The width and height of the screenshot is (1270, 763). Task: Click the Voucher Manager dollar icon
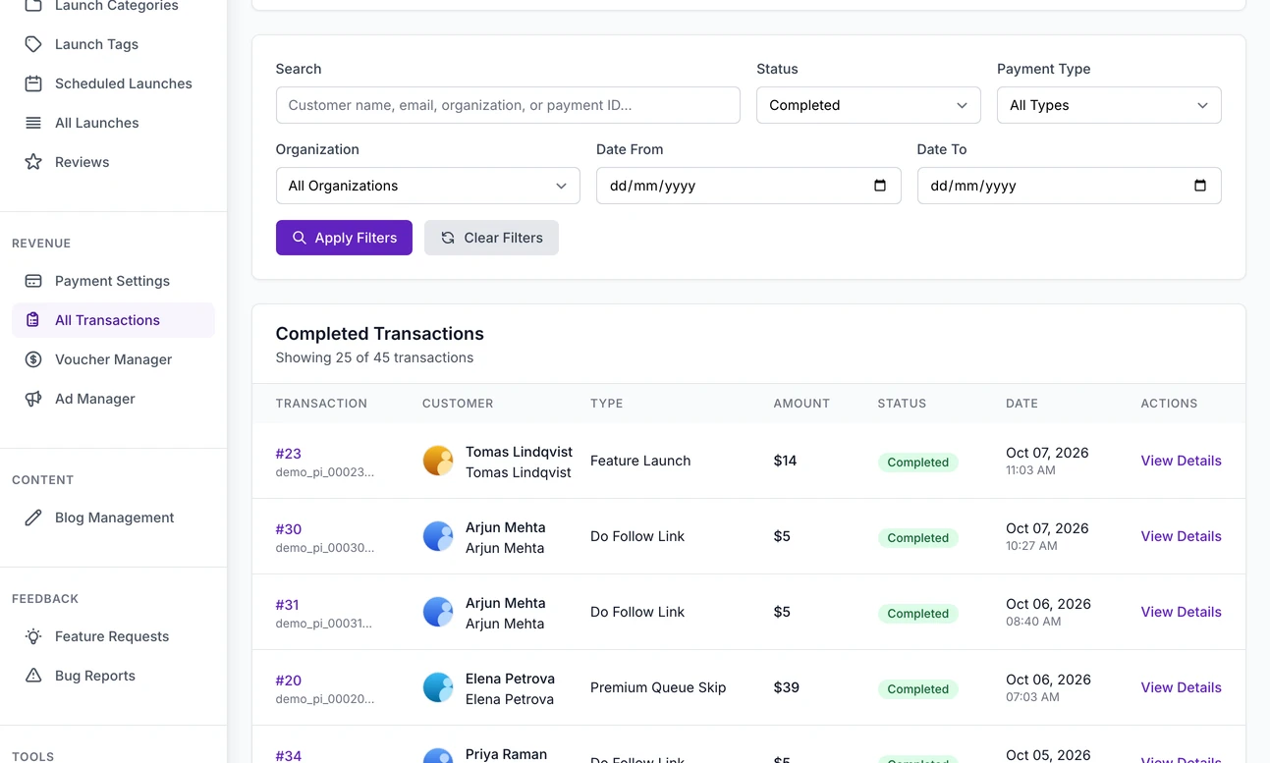[x=33, y=359]
